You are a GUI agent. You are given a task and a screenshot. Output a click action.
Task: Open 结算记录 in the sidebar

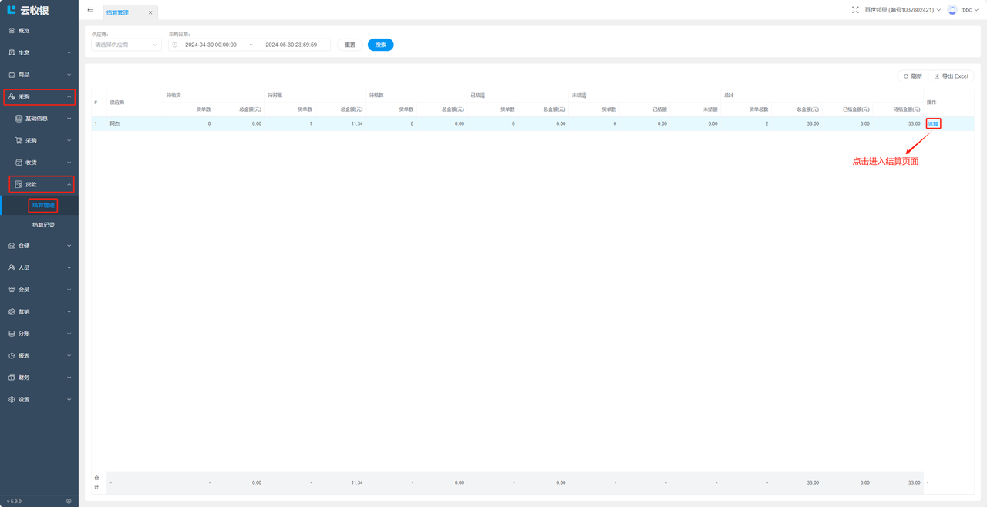pos(43,225)
